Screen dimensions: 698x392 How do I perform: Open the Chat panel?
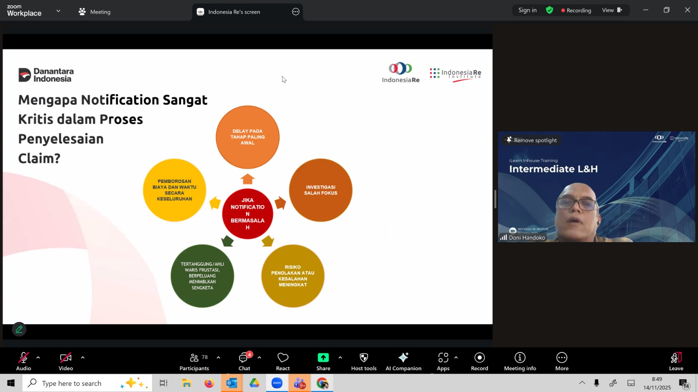(x=244, y=362)
